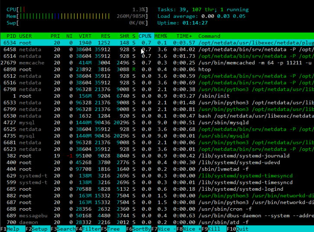Click the TIME+ column header

pyautogui.click(x=184, y=36)
